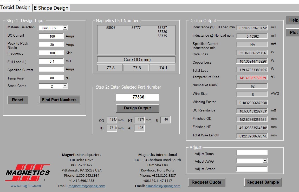
Task: Click the Temp Rise input field
Action: tap(51, 78)
